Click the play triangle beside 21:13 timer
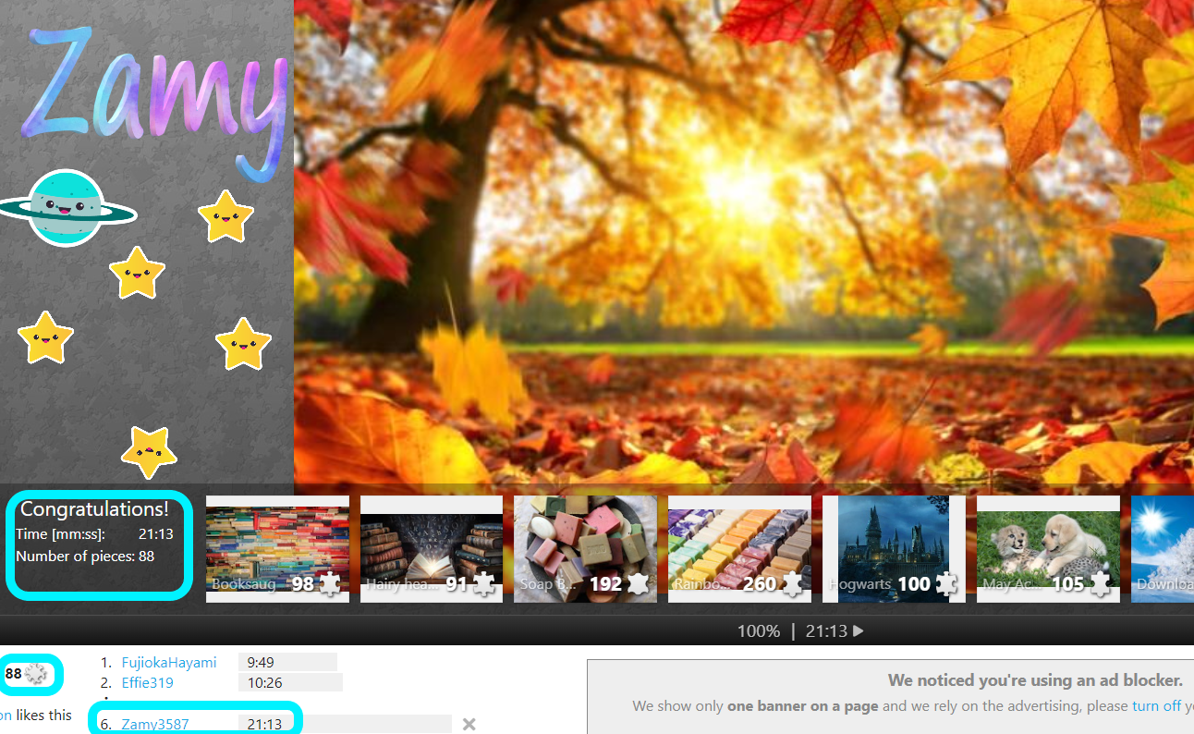The height and width of the screenshot is (734, 1194). [859, 631]
